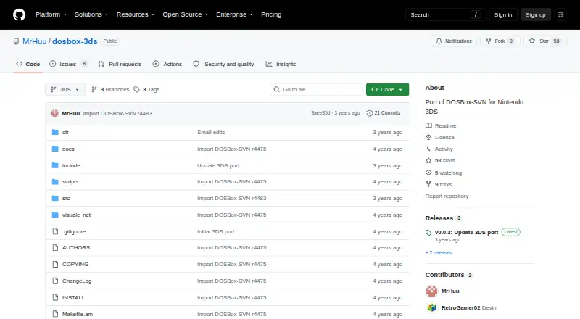The height and width of the screenshot is (319, 580).
Task: Open the 8aee35d commit hash
Action: pos(320,113)
